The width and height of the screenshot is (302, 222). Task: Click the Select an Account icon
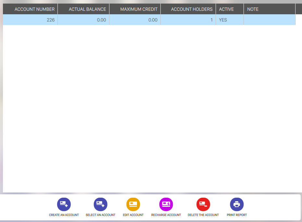100,204
